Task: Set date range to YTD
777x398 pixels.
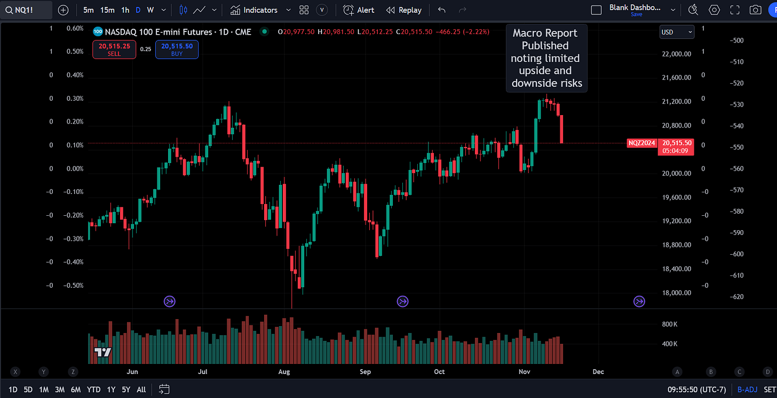Action: (x=94, y=389)
